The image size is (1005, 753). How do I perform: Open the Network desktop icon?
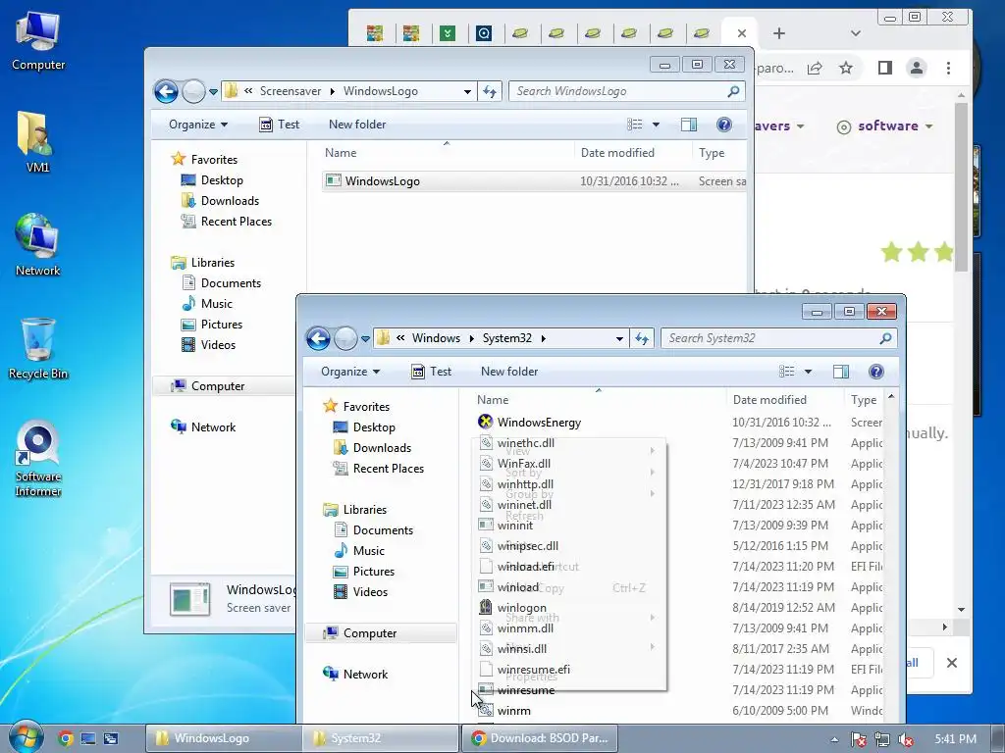pyautogui.click(x=38, y=245)
